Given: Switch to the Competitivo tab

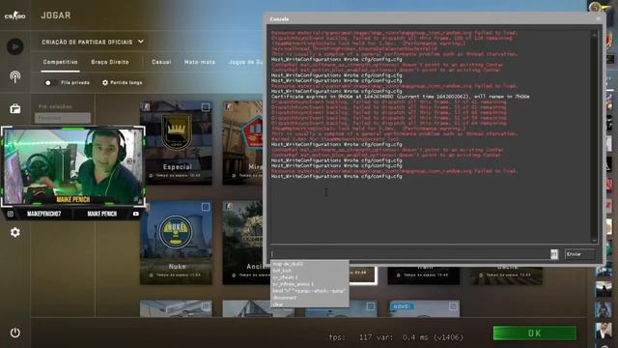Looking at the screenshot, I should pyautogui.click(x=60, y=62).
